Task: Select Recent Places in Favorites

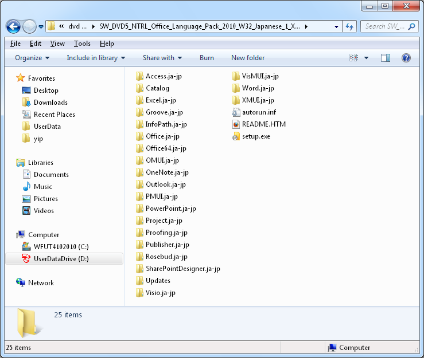Action: [x=48, y=115]
